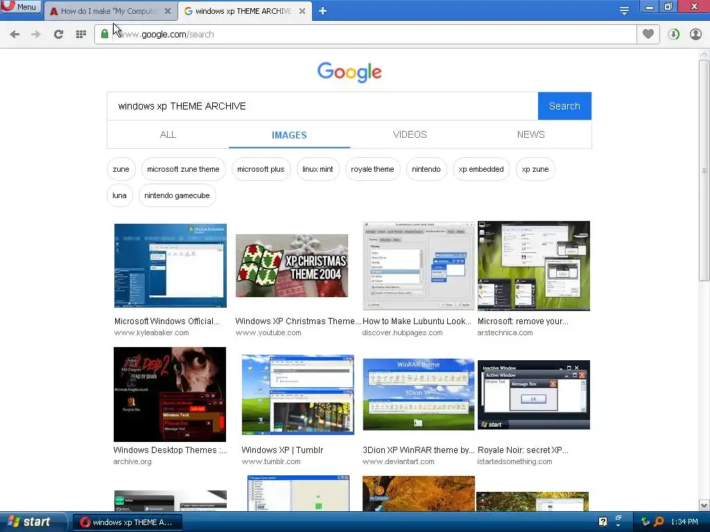Click the istartedsomething.com source text
The height and width of the screenshot is (532, 710).
pos(514,461)
